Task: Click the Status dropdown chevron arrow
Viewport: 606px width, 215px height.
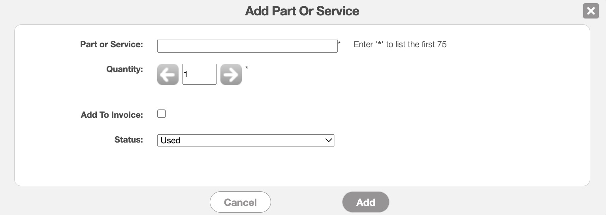Action: (328, 141)
